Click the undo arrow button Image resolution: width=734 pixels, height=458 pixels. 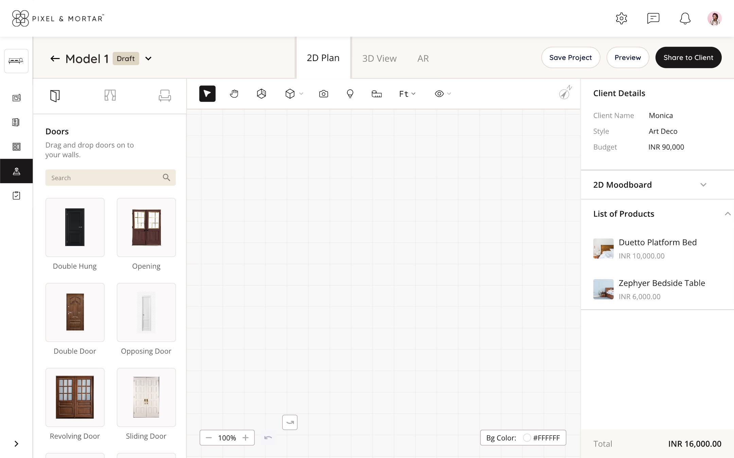click(x=268, y=438)
